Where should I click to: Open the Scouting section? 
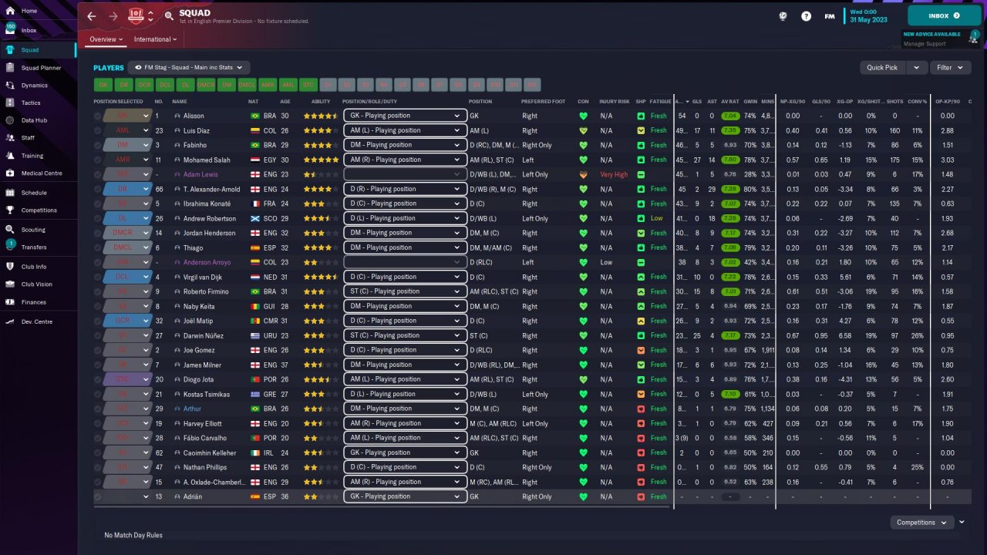(x=33, y=230)
